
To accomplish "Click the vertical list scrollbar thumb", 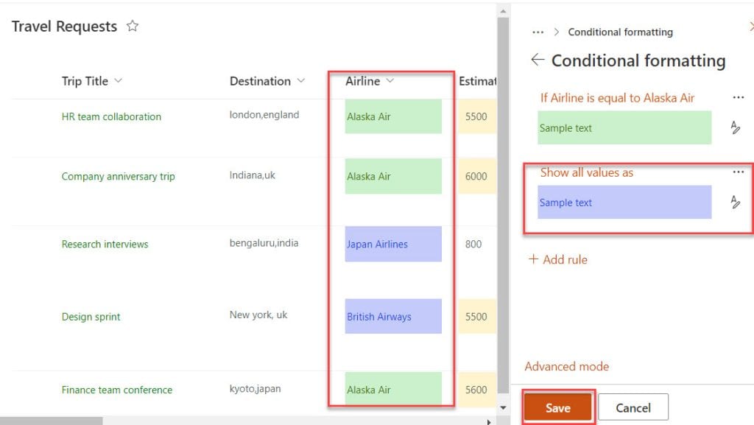I will click(503, 206).
